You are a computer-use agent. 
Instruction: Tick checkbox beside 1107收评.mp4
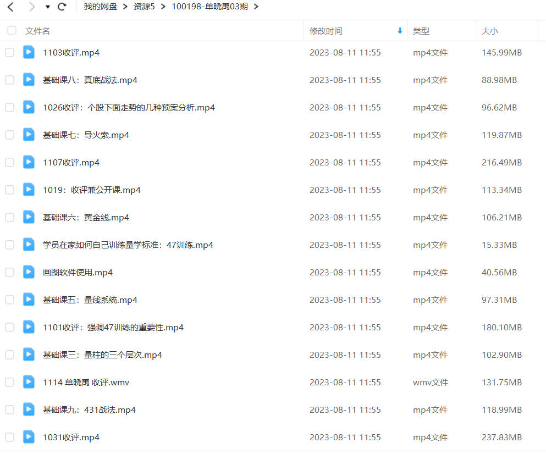pyautogui.click(x=10, y=162)
